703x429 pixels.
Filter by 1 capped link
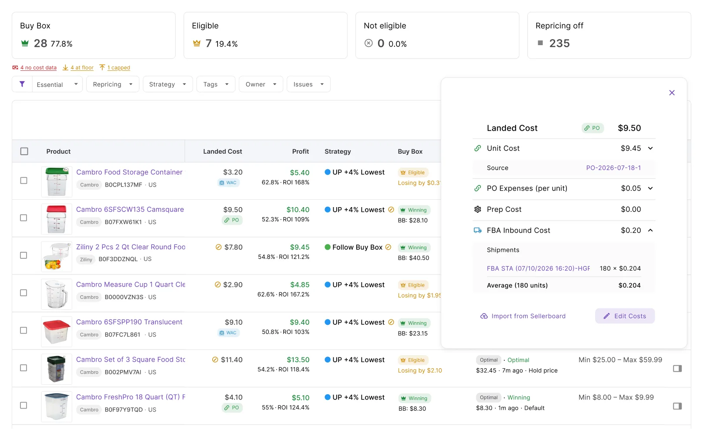pos(119,68)
